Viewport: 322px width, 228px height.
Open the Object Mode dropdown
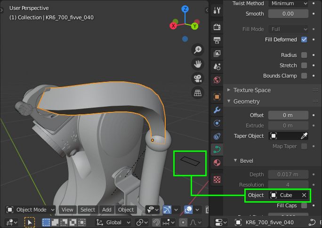[30, 210]
